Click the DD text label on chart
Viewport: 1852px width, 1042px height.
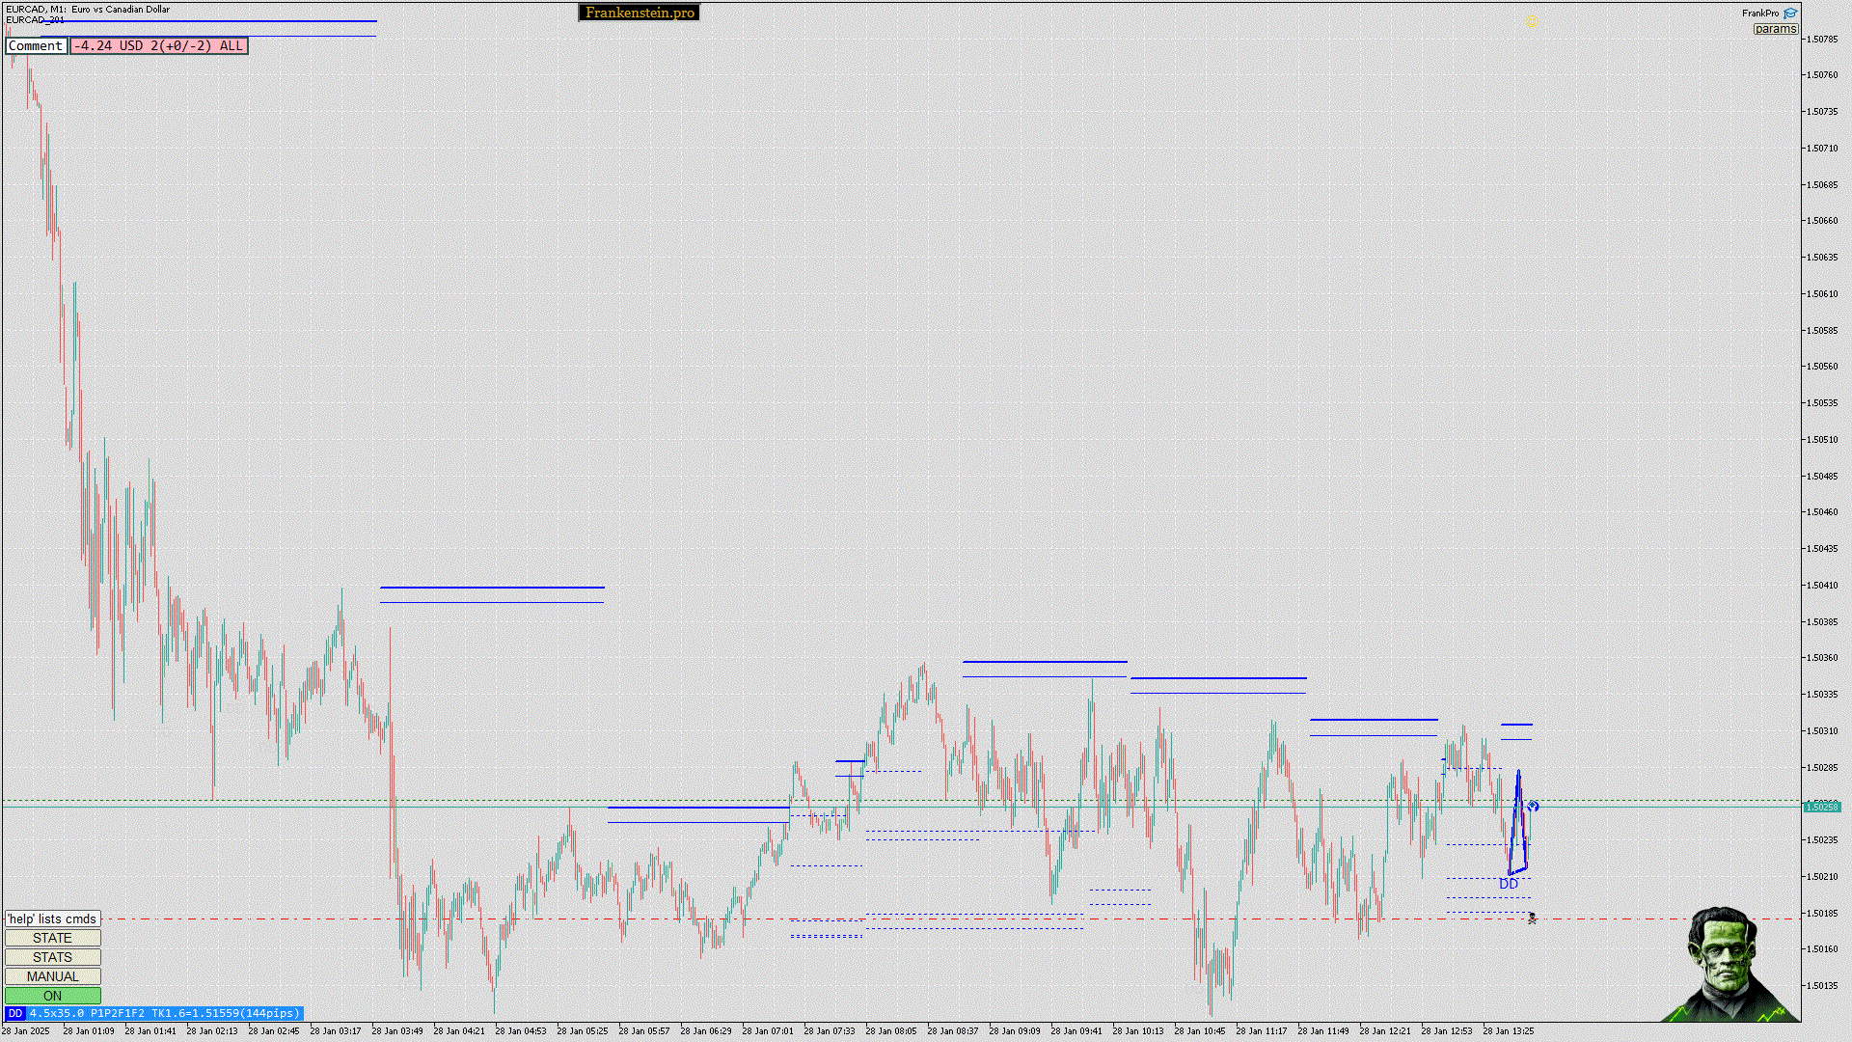point(1509,884)
